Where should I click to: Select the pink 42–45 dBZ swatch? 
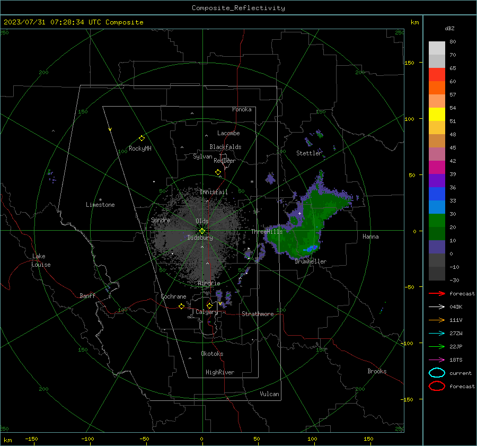(x=437, y=154)
